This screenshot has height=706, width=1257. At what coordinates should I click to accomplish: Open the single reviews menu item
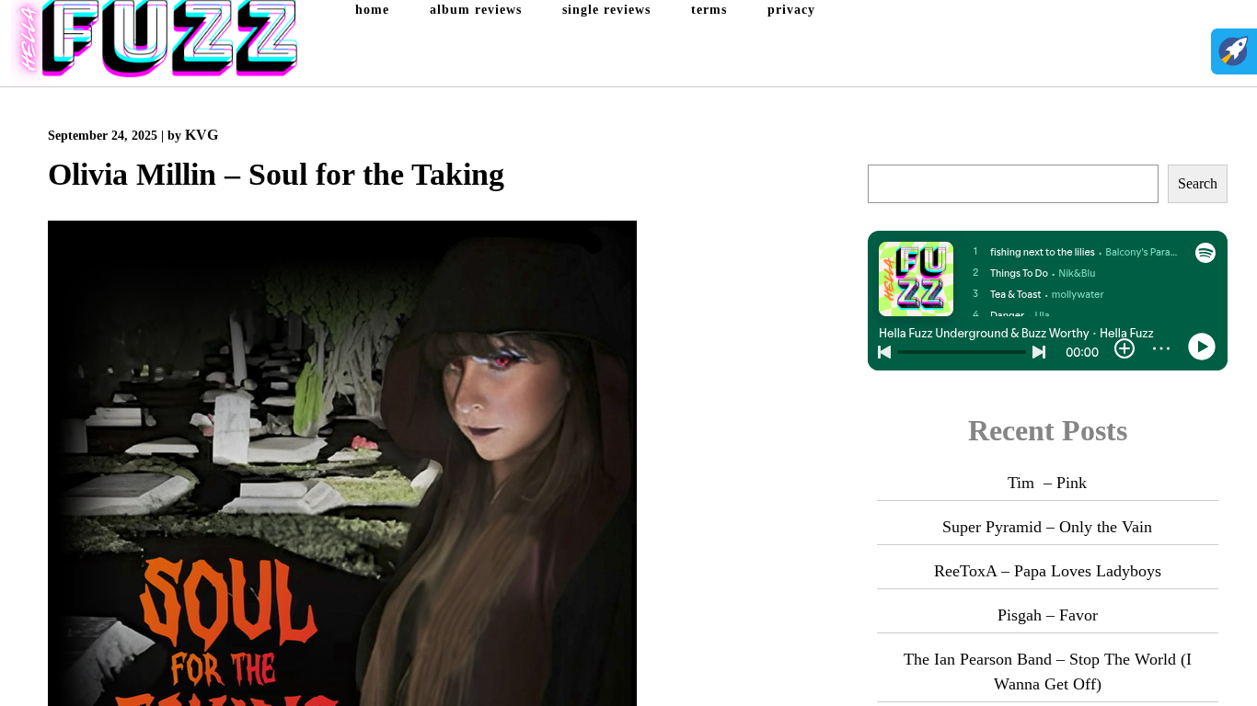pos(606,10)
